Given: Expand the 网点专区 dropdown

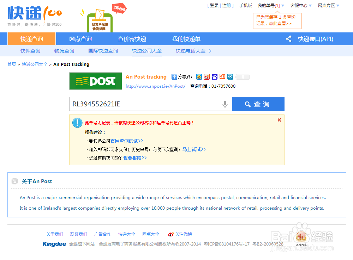Looking at the screenshot, I should (x=328, y=5).
